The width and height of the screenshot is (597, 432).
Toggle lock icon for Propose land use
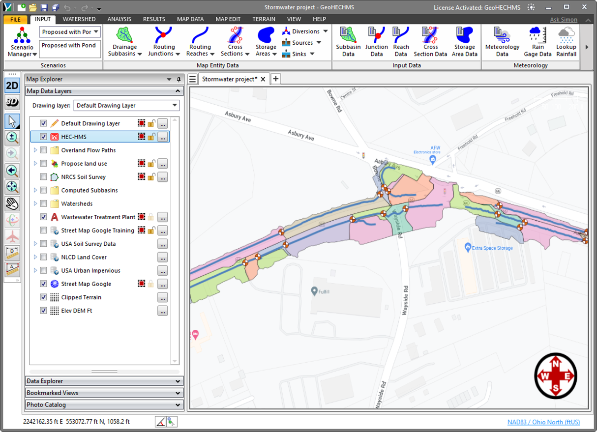[x=152, y=164]
